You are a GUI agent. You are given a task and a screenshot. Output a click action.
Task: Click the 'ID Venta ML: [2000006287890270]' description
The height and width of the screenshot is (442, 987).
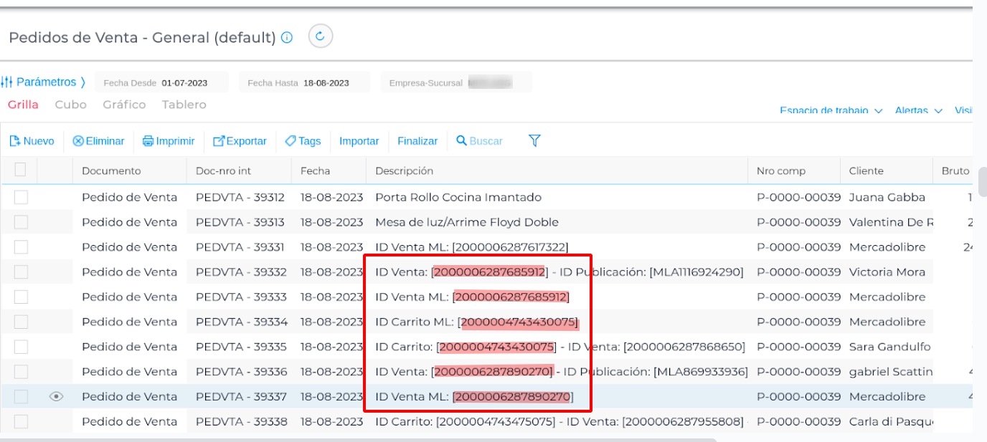[474, 396]
